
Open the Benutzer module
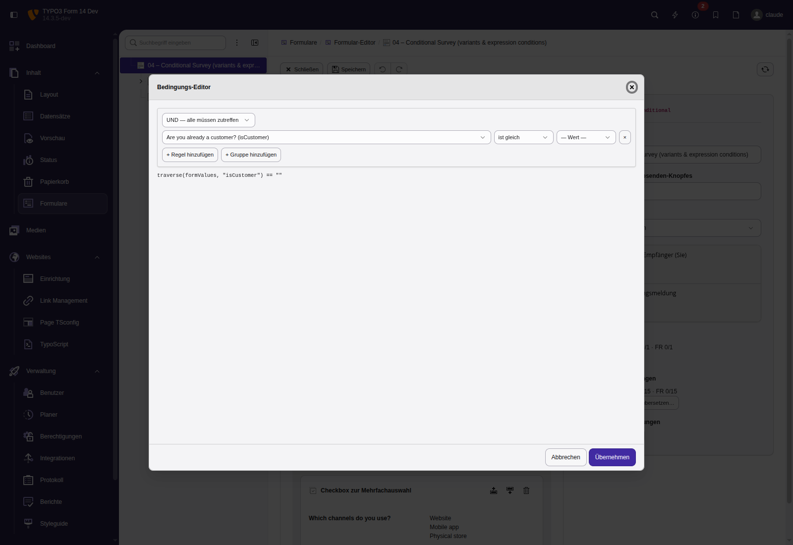point(62,393)
